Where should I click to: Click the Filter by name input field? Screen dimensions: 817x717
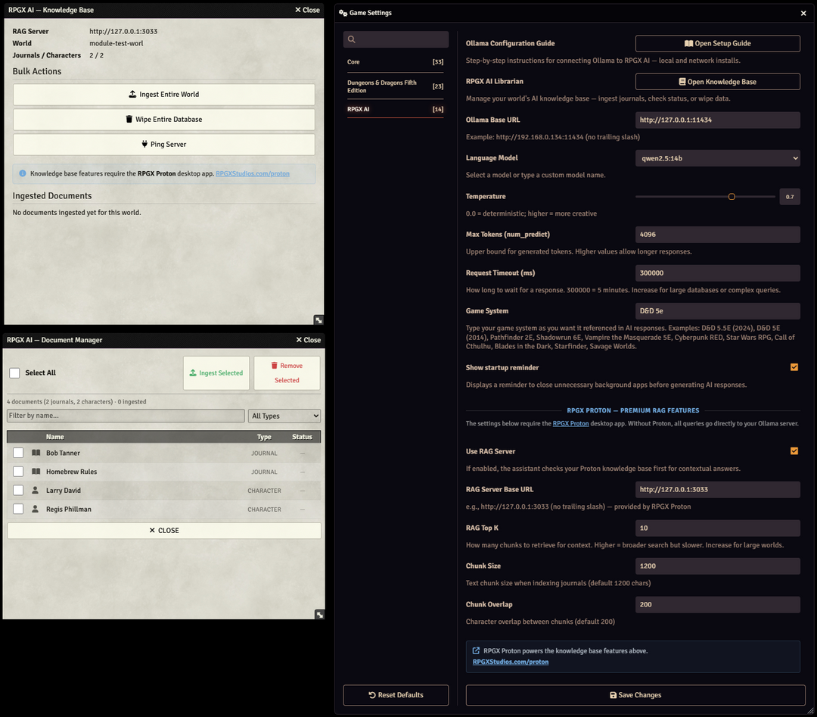126,416
